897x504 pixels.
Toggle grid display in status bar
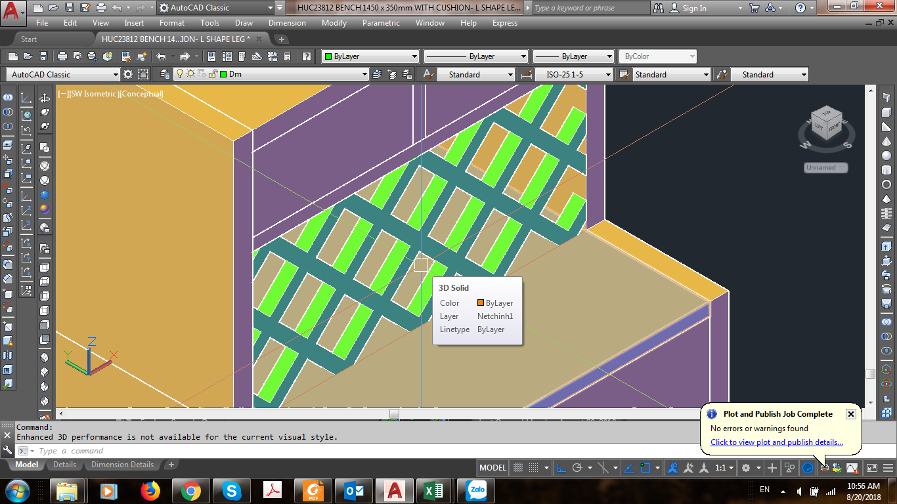[x=517, y=468]
